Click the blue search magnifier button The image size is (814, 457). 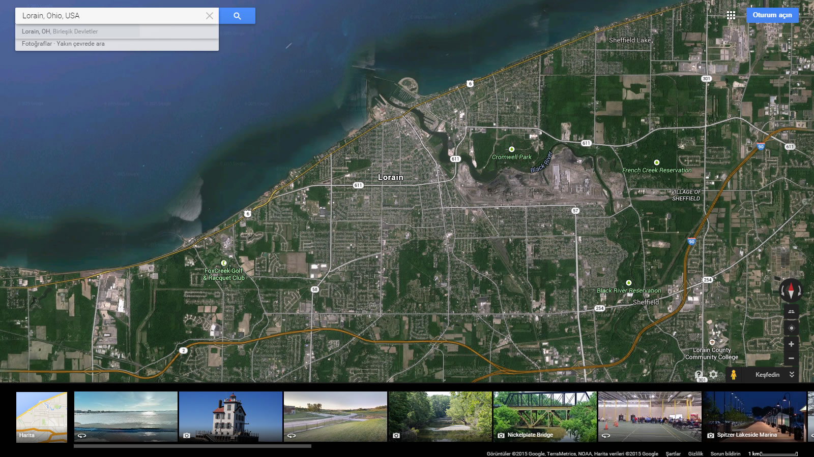click(237, 16)
